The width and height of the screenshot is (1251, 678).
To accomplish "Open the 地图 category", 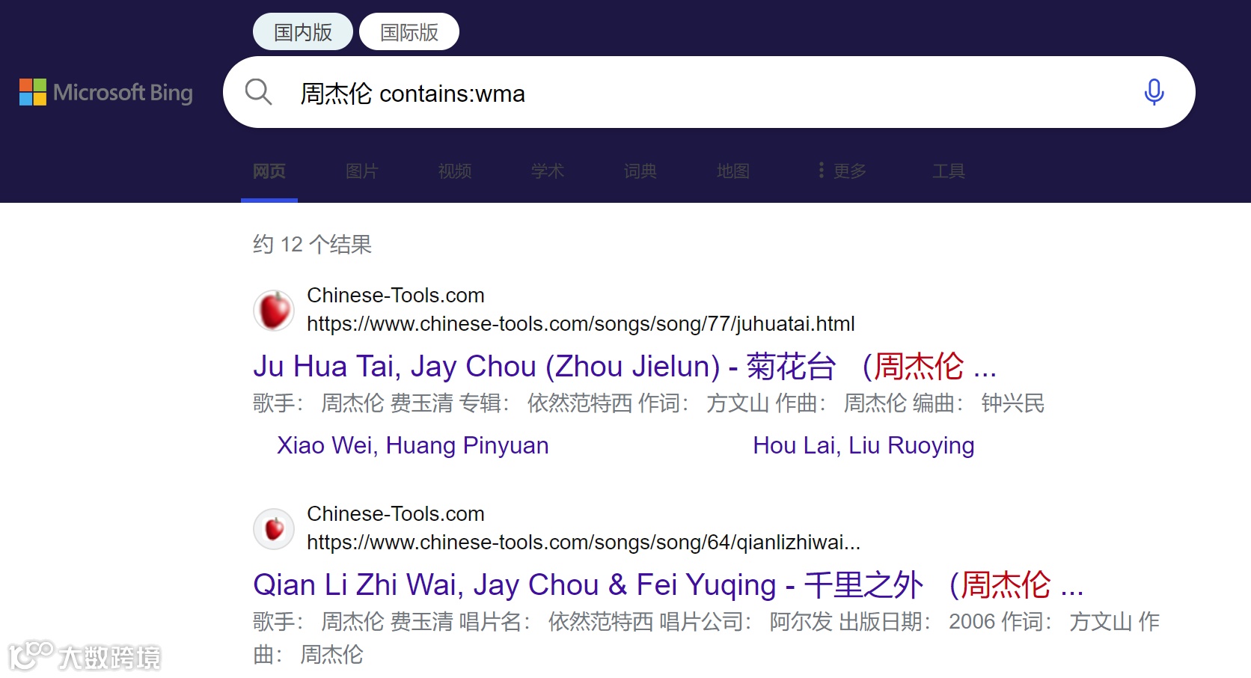I will coord(732,171).
